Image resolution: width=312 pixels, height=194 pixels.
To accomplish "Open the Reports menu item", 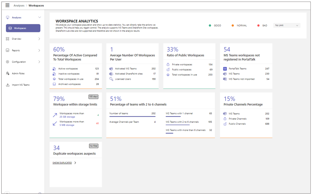I will pos(23,50).
